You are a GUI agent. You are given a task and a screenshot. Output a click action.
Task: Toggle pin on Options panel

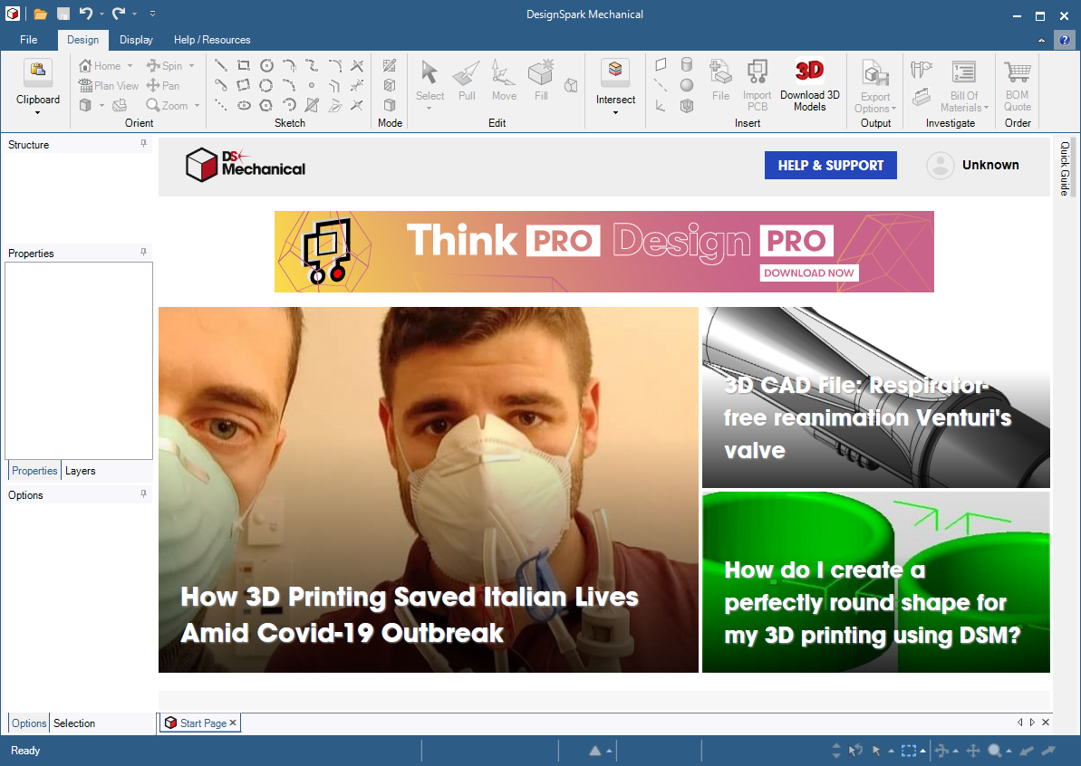143,494
